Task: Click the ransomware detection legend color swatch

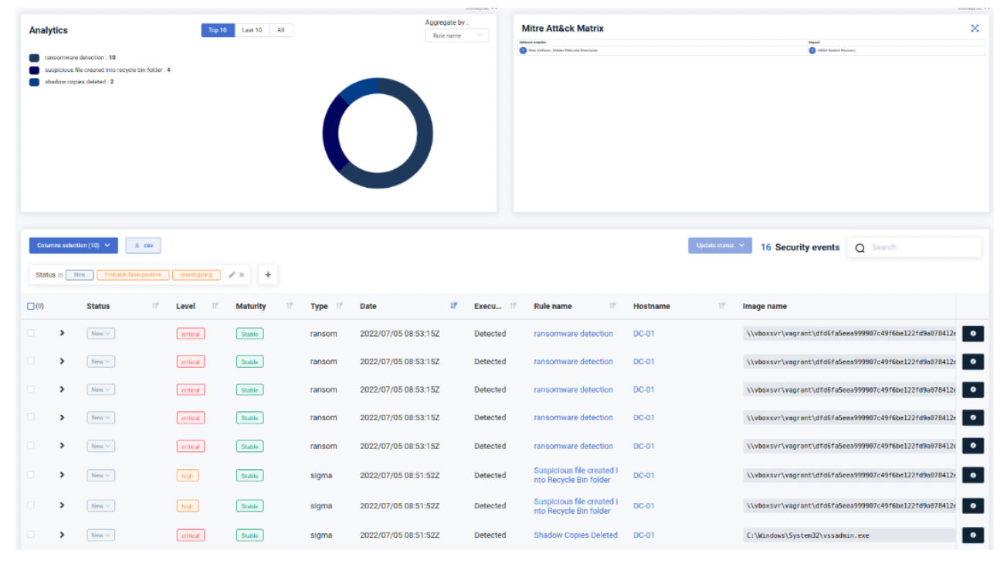Action: (x=34, y=58)
